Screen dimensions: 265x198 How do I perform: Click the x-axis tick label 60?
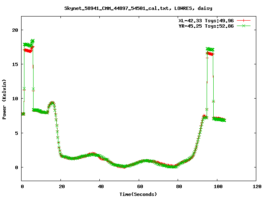(x=140, y=186)
